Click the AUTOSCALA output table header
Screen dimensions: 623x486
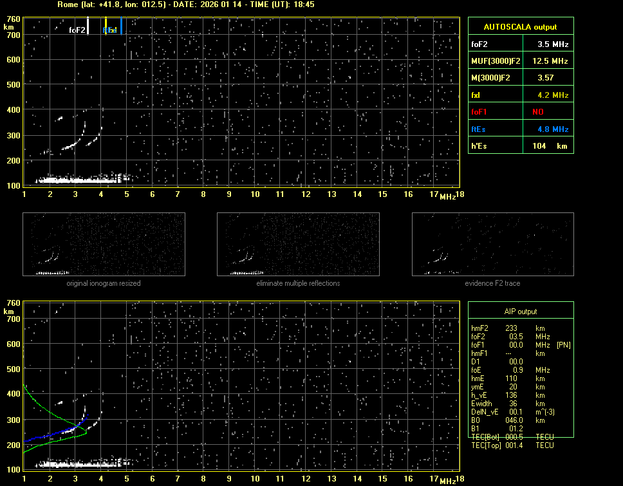coord(520,27)
